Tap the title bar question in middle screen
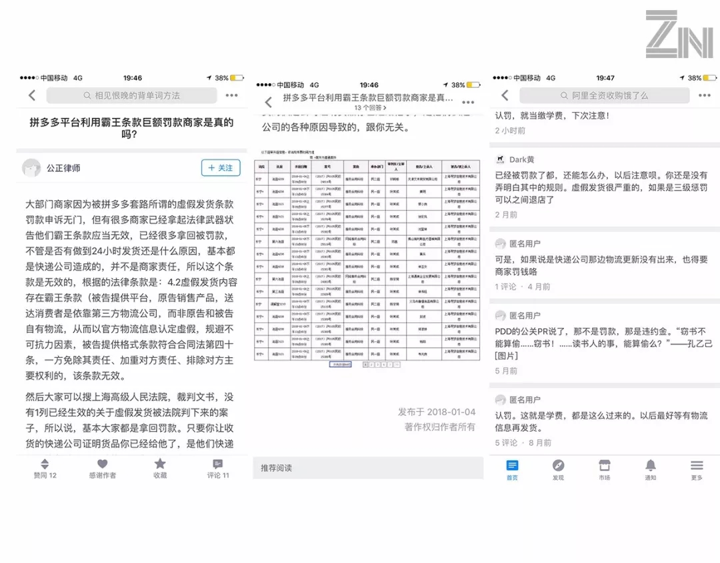The image size is (720, 563). (x=368, y=98)
